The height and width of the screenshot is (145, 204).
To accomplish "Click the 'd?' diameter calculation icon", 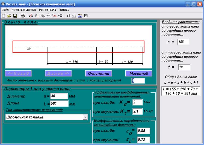I will click(x=68, y=16).
